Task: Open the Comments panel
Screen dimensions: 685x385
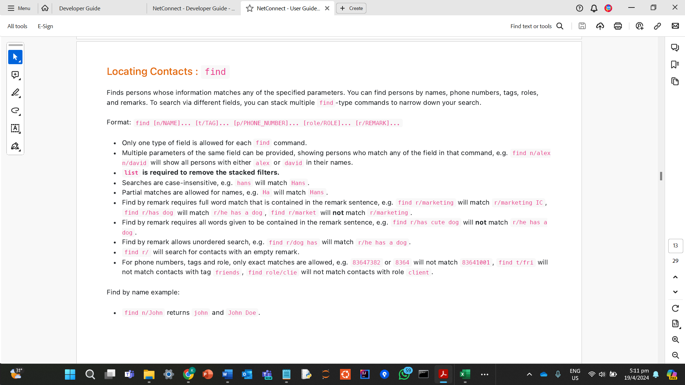Action: pyautogui.click(x=675, y=47)
